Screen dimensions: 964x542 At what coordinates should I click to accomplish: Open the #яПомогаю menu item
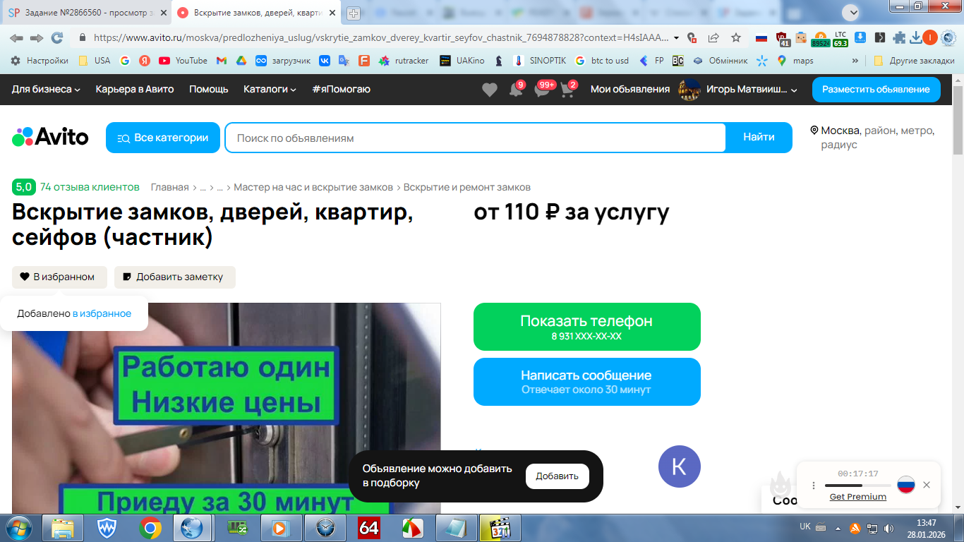click(341, 89)
